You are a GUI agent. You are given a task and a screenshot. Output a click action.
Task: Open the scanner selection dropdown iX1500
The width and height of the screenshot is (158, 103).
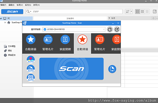tap(74, 29)
